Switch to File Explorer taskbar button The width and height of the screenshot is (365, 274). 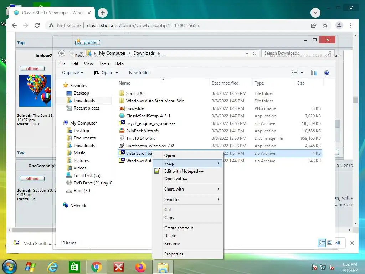click(163, 267)
